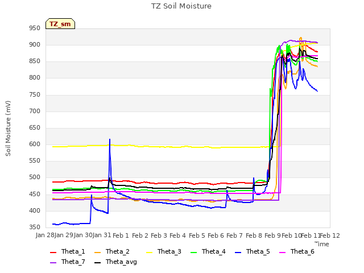
Task: Click the magenta Theta_6 legend swatch
Action: point(282,253)
